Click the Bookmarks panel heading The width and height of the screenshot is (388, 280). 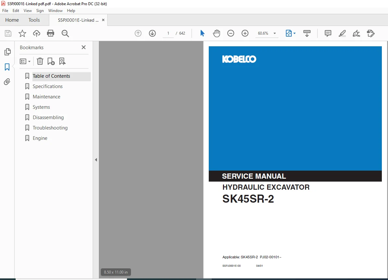tap(32, 48)
